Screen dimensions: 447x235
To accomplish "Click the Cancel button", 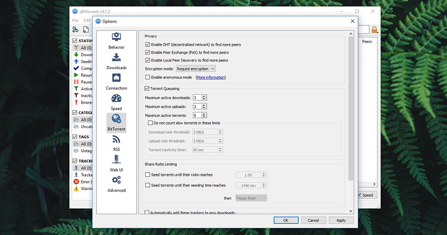I will (x=313, y=220).
